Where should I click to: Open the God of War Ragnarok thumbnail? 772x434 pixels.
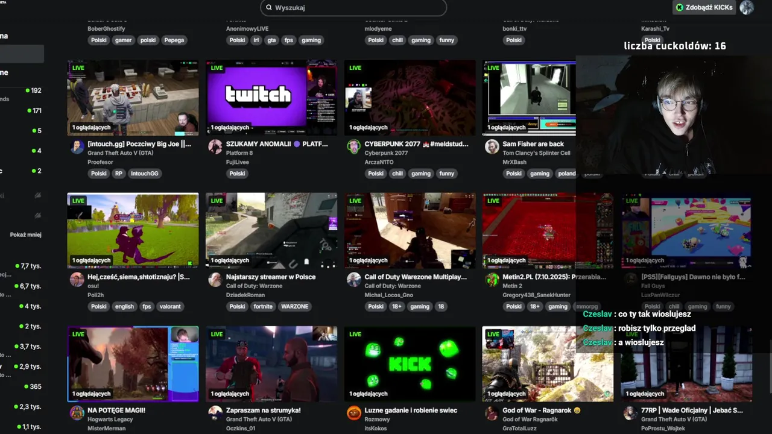[x=548, y=363]
